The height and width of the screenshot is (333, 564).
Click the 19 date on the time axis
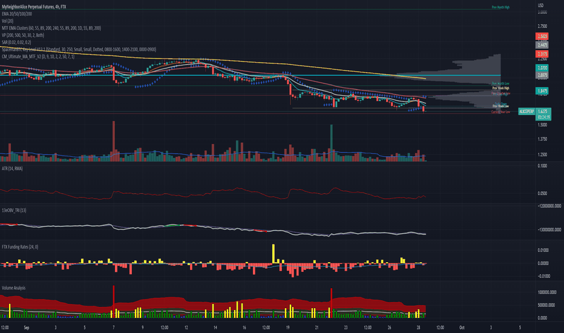(x=288, y=328)
